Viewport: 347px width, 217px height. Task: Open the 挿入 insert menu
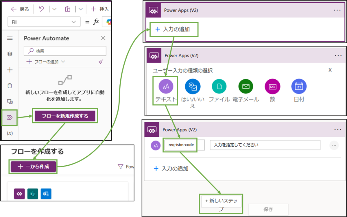click(x=100, y=9)
